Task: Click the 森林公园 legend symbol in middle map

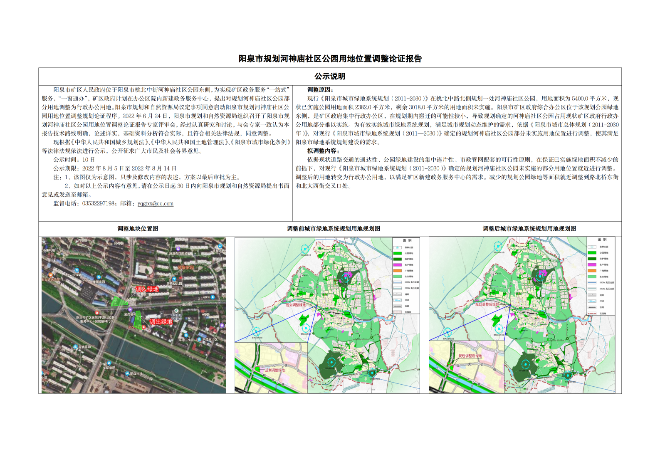Action: (x=398, y=247)
